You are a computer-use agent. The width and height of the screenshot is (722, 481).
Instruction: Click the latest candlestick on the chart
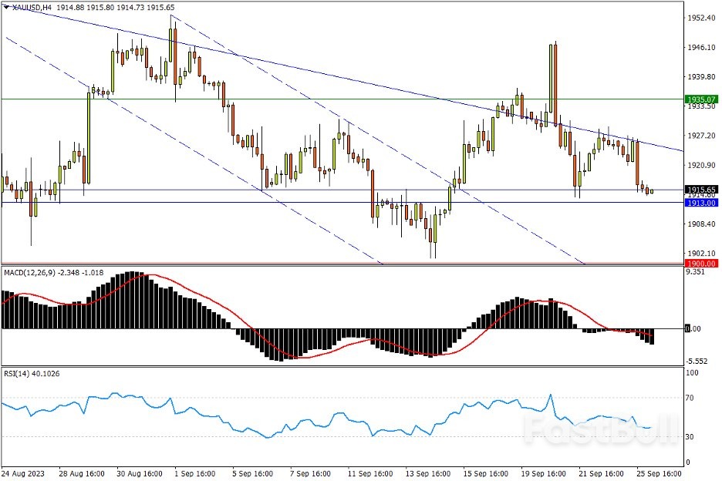click(652, 191)
